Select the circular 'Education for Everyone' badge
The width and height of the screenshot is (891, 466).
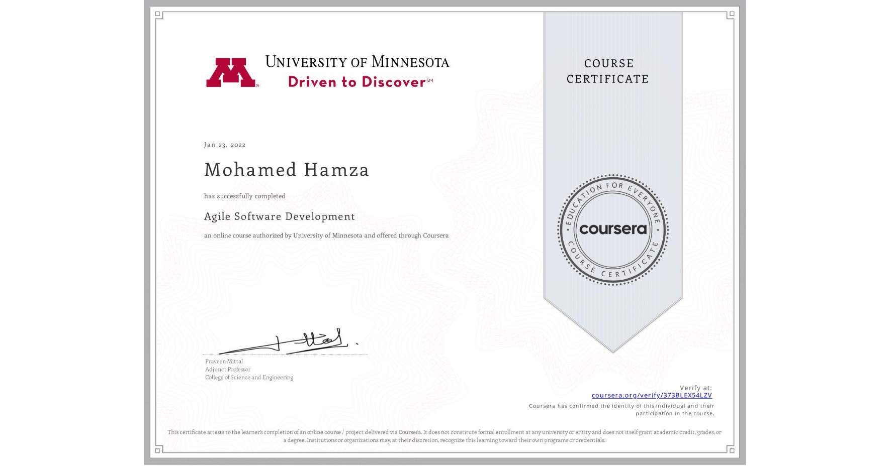(x=612, y=230)
